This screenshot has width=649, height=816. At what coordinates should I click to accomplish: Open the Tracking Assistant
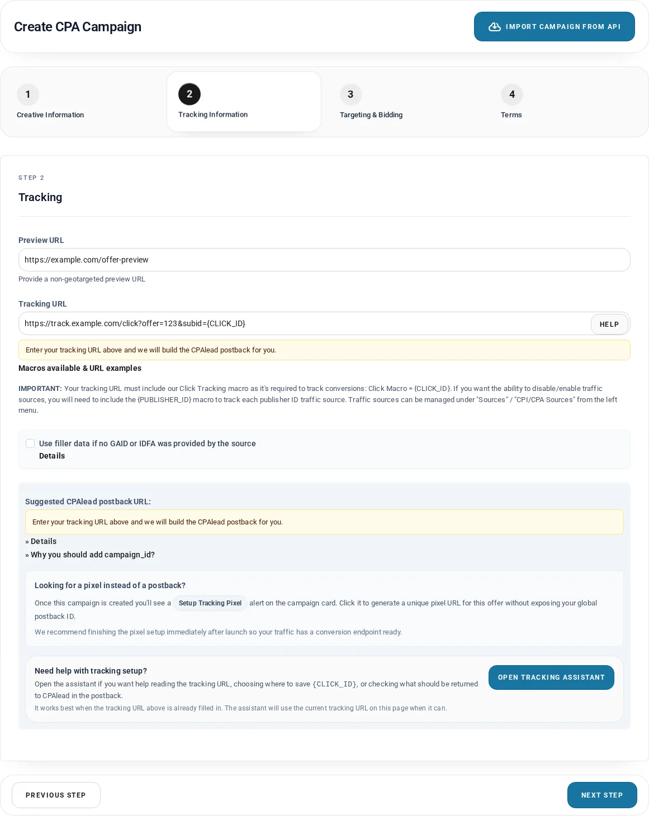pyautogui.click(x=551, y=677)
